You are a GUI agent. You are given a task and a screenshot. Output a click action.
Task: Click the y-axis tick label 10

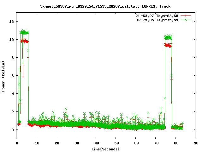[x=12, y=40]
